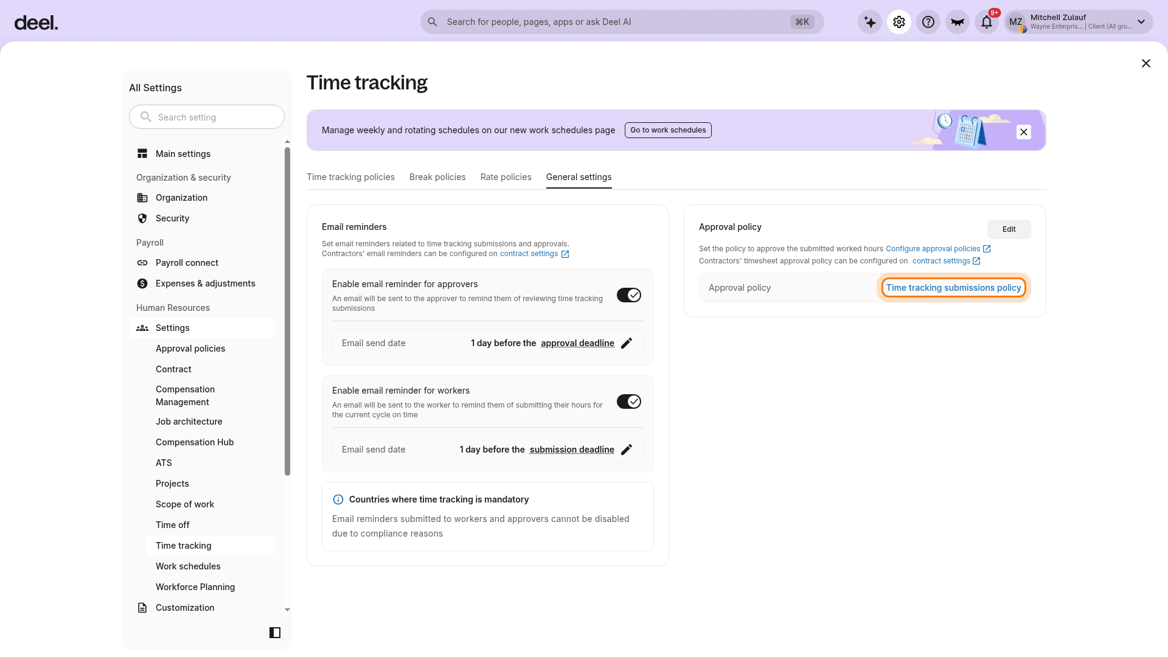1168x657 pixels.
Task: Collapse the settings sidebar panel icon
Action: coord(275,633)
